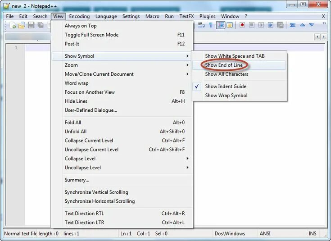This screenshot has height=241, width=331.
Task: Toggle Word wrap in View menu
Action: tap(122, 83)
